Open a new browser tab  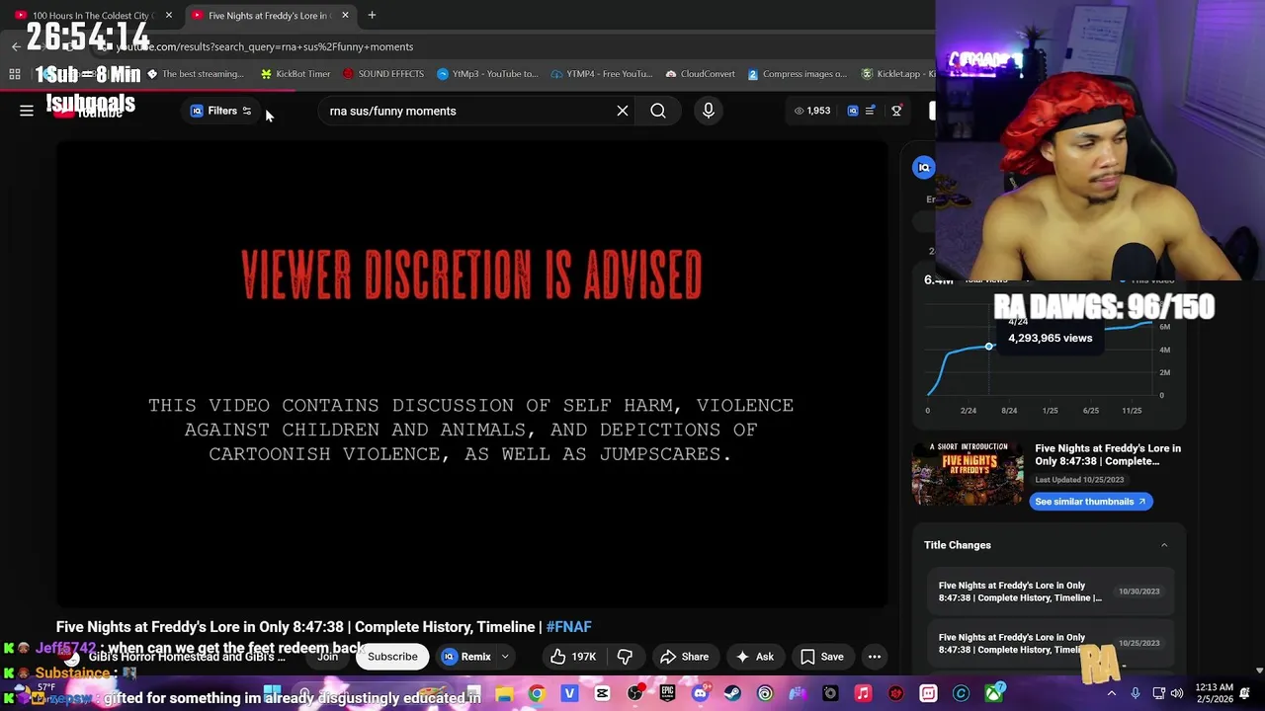pyautogui.click(x=372, y=15)
